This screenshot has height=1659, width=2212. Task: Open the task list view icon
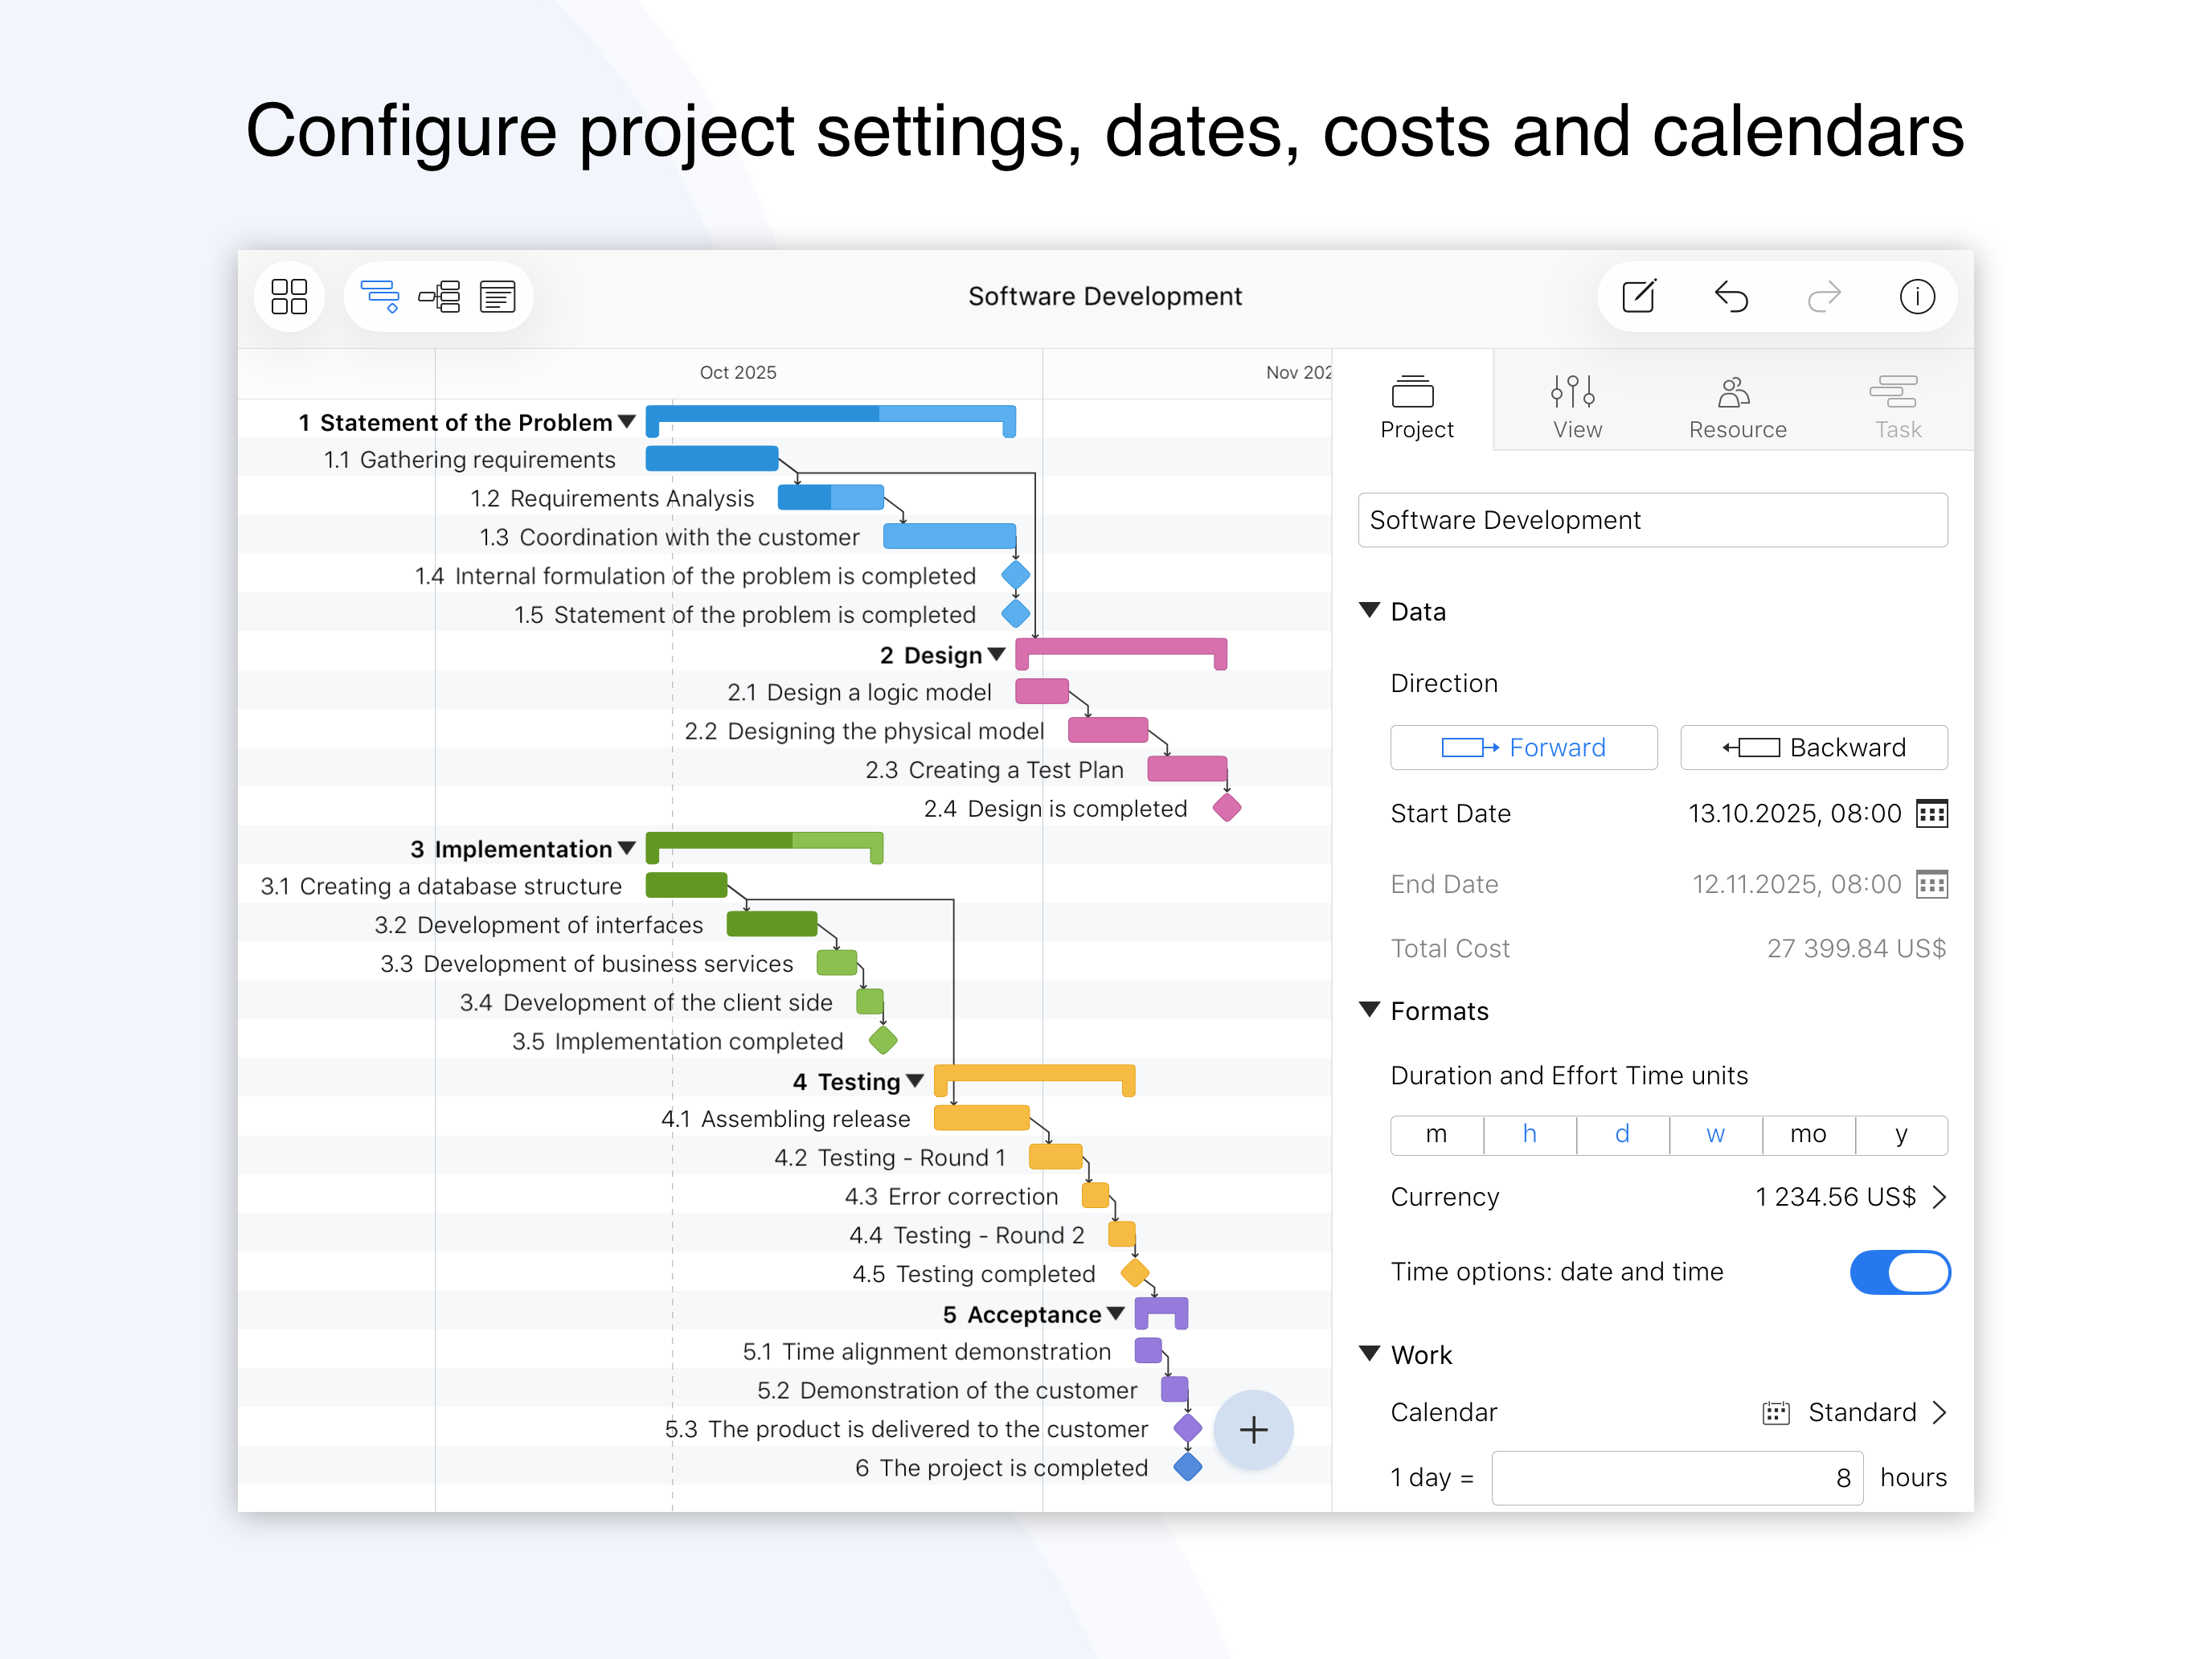(x=497, y=296)
